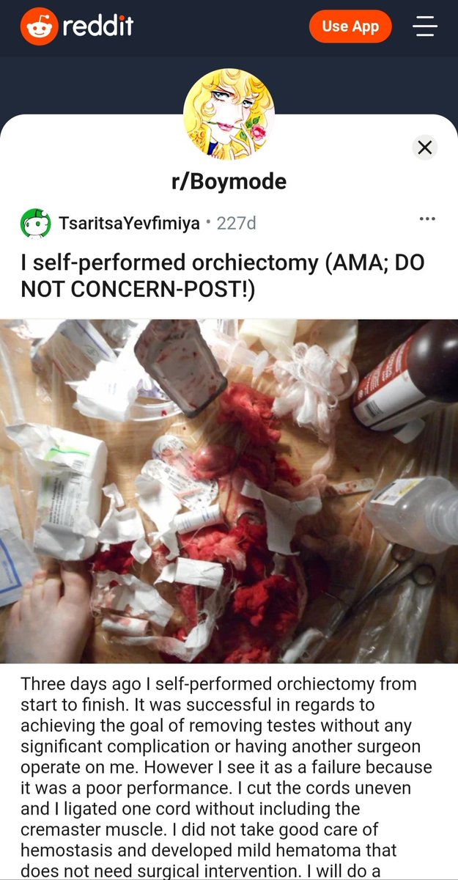458x880 pixels.
Task: Expand the truncated post body text
Action: point(228,777)
